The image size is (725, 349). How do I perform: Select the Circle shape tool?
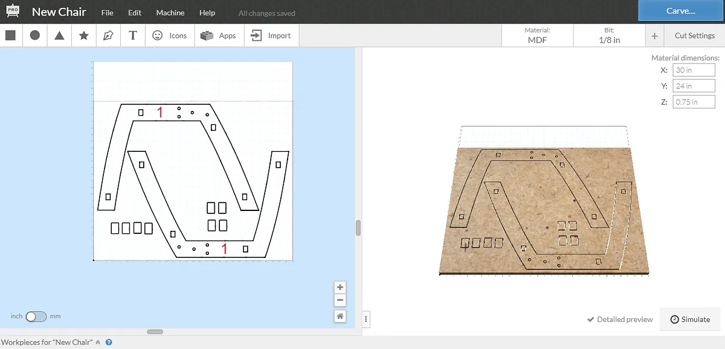pos(35,36)
